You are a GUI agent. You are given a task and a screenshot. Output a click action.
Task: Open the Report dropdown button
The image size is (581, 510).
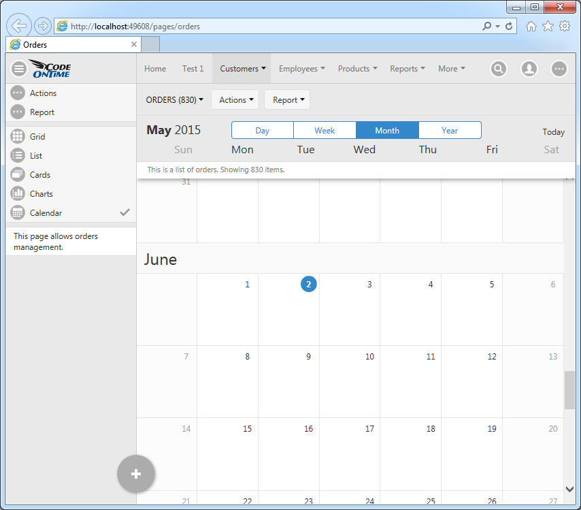click(x=287, y=100)
